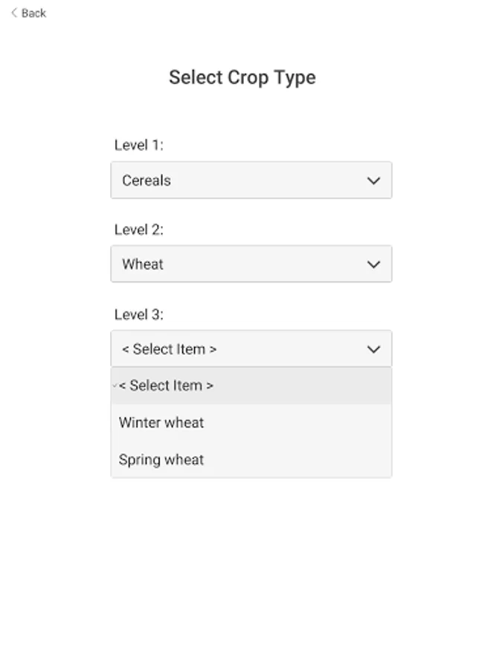Click the chevron arrow on Cereals dropdown
The height and width of the screenshot is (669, 502).
373,181
